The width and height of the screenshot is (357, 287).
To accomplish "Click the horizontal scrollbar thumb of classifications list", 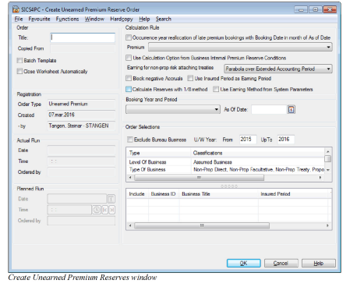I will tap(199, 178).
